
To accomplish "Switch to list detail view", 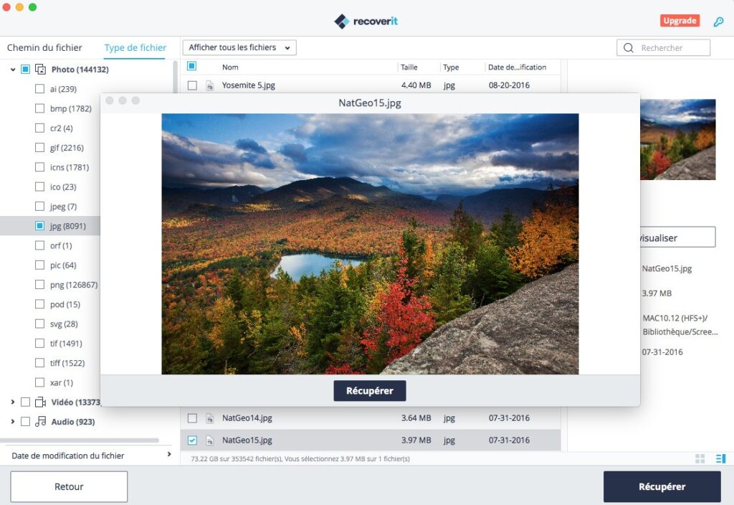I will [x=720, y=458].
